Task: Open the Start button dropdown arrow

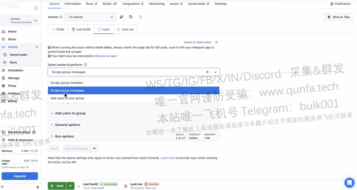Action: point(71,186)
